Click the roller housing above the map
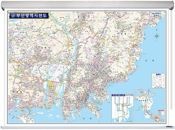Image resolution: width=175 pixels, height=130 pixels. [x=87, y=5]
